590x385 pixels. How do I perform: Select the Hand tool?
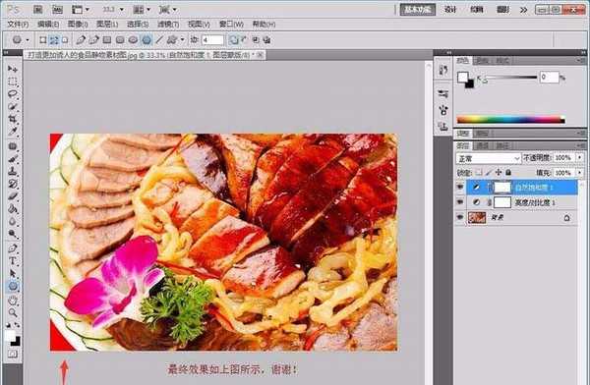pyautogui.click(x=13, y=301)
